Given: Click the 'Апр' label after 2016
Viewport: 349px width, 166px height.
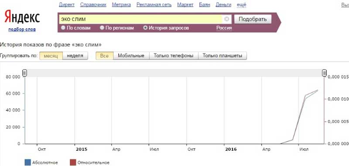Looking at the screenshot, I should [x=266, y=149].
